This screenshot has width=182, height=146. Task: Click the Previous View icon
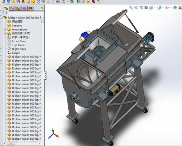point(141,8)
